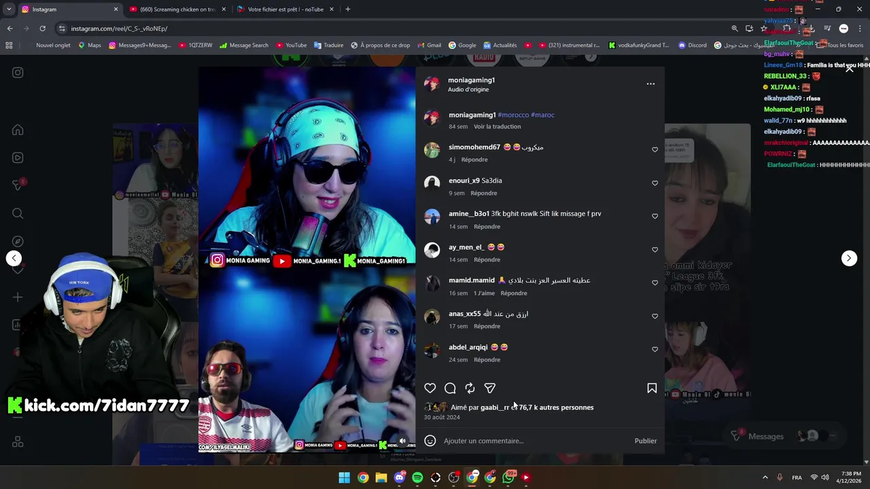Click the comment bubble icon under the post
870x489 pixels.
(450, 388)
